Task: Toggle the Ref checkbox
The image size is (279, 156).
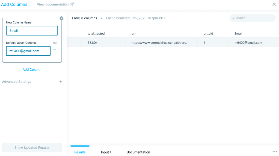Action: coord(55,51)
